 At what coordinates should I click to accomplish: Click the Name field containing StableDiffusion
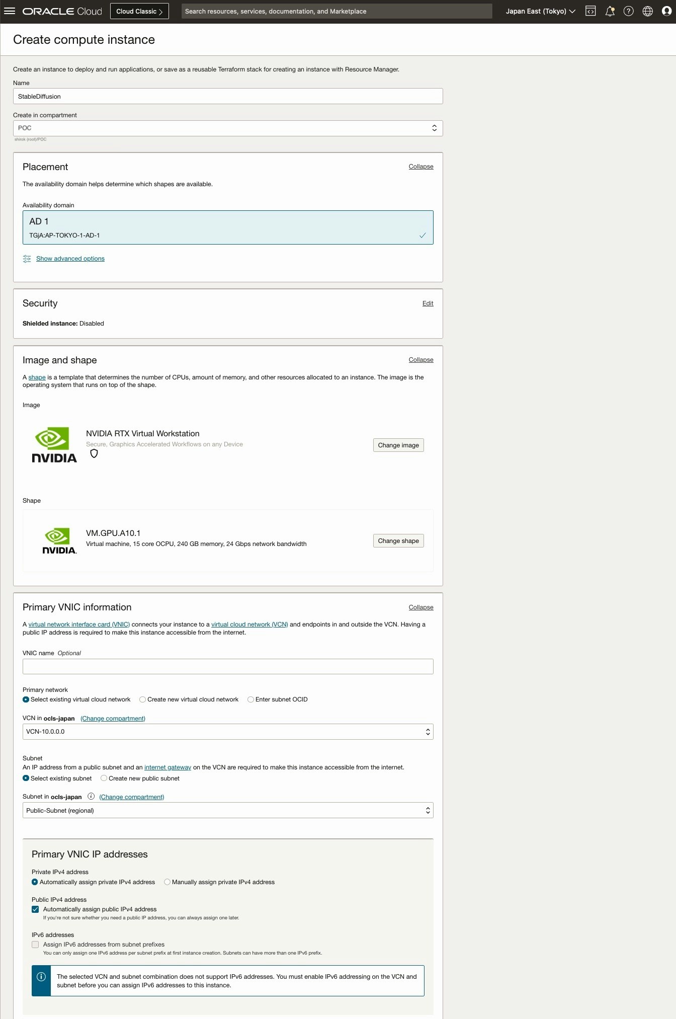tap(228, 96)
